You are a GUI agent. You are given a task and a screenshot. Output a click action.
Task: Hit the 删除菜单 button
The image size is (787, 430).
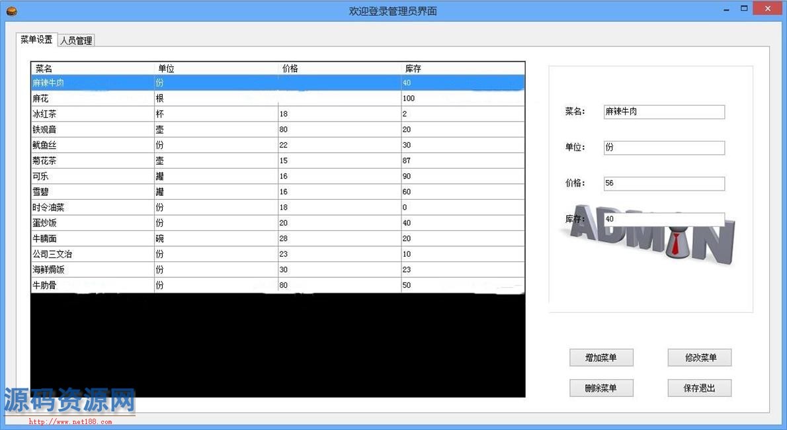tap(601, 388)
